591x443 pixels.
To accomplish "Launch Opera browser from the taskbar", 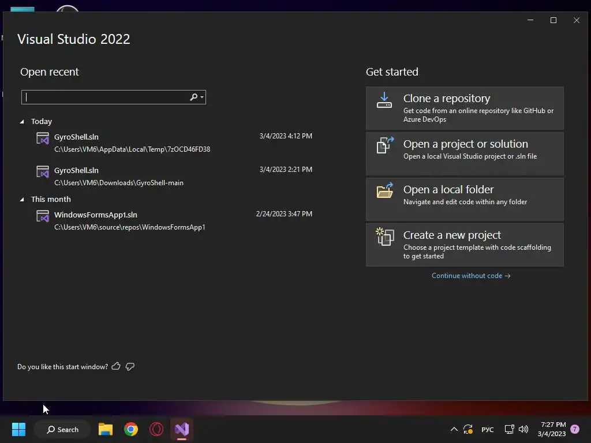I will (x=156, y=429).
